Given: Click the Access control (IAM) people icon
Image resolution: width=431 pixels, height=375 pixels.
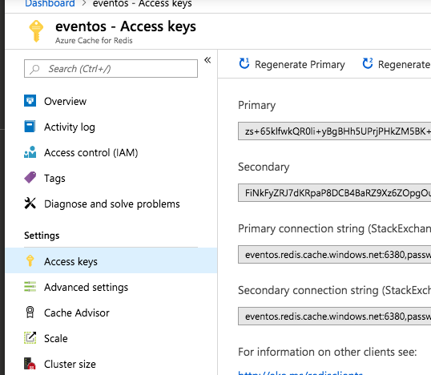Looking at the screenshot, I should coord(30,152).
